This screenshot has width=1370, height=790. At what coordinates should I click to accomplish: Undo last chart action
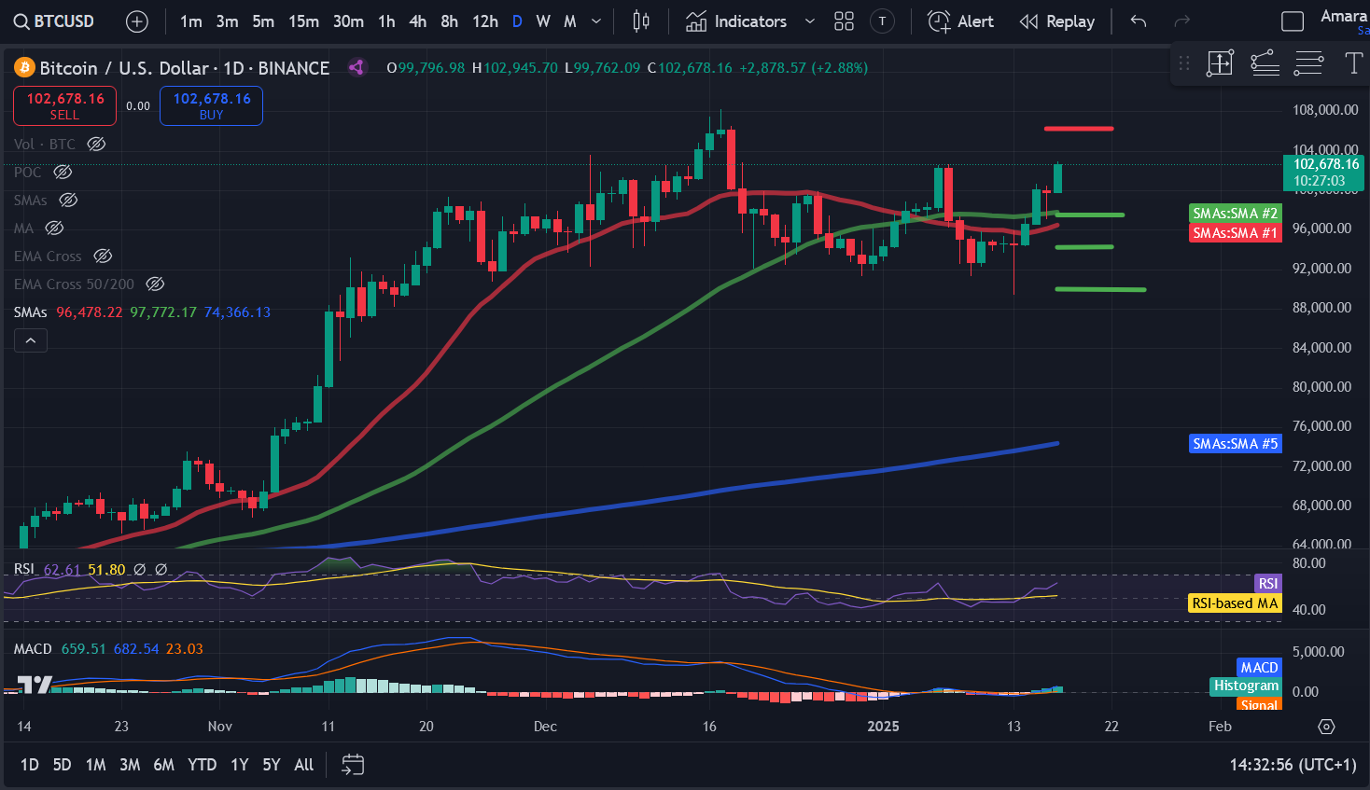1138,21
